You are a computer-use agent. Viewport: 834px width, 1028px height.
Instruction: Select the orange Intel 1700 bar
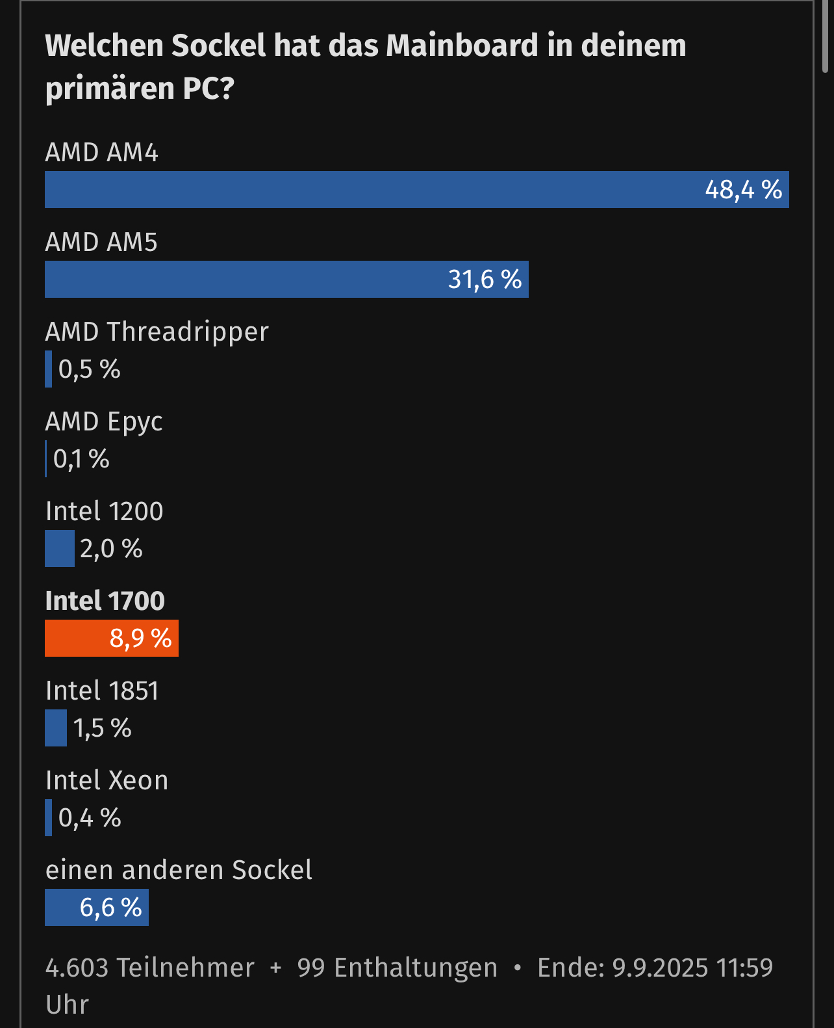[x=111, y=639]
